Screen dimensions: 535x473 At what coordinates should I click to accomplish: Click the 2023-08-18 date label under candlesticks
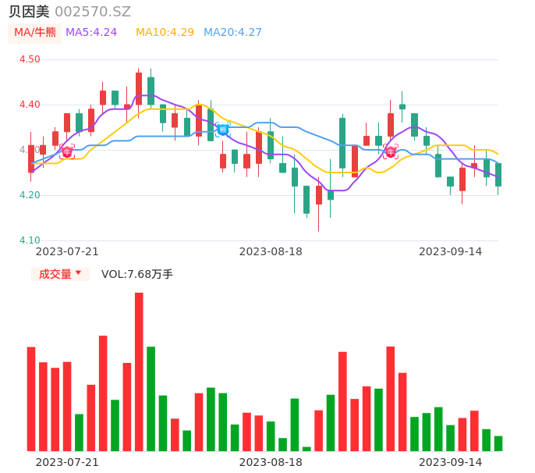pos(271,251)
